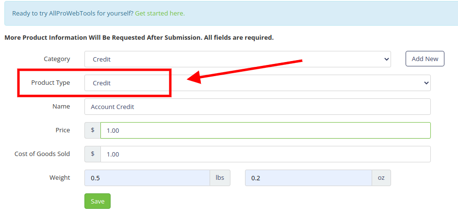This screenshot has width=458, height=220.
Task: Click the Product Type chevron arrow
Action: coord(426,83)
